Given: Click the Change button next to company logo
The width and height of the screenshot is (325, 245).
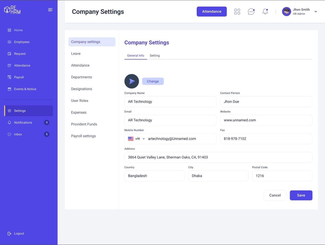Looking at the screenshot, I should pos(153,81).
